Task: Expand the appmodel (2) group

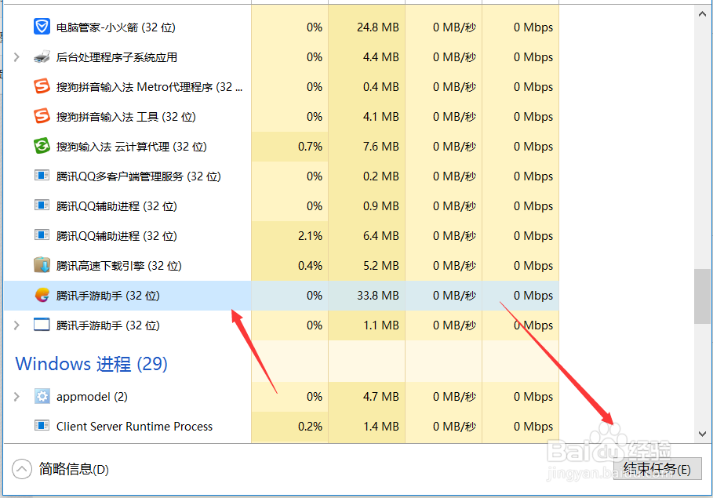Action: coord(16,397)
